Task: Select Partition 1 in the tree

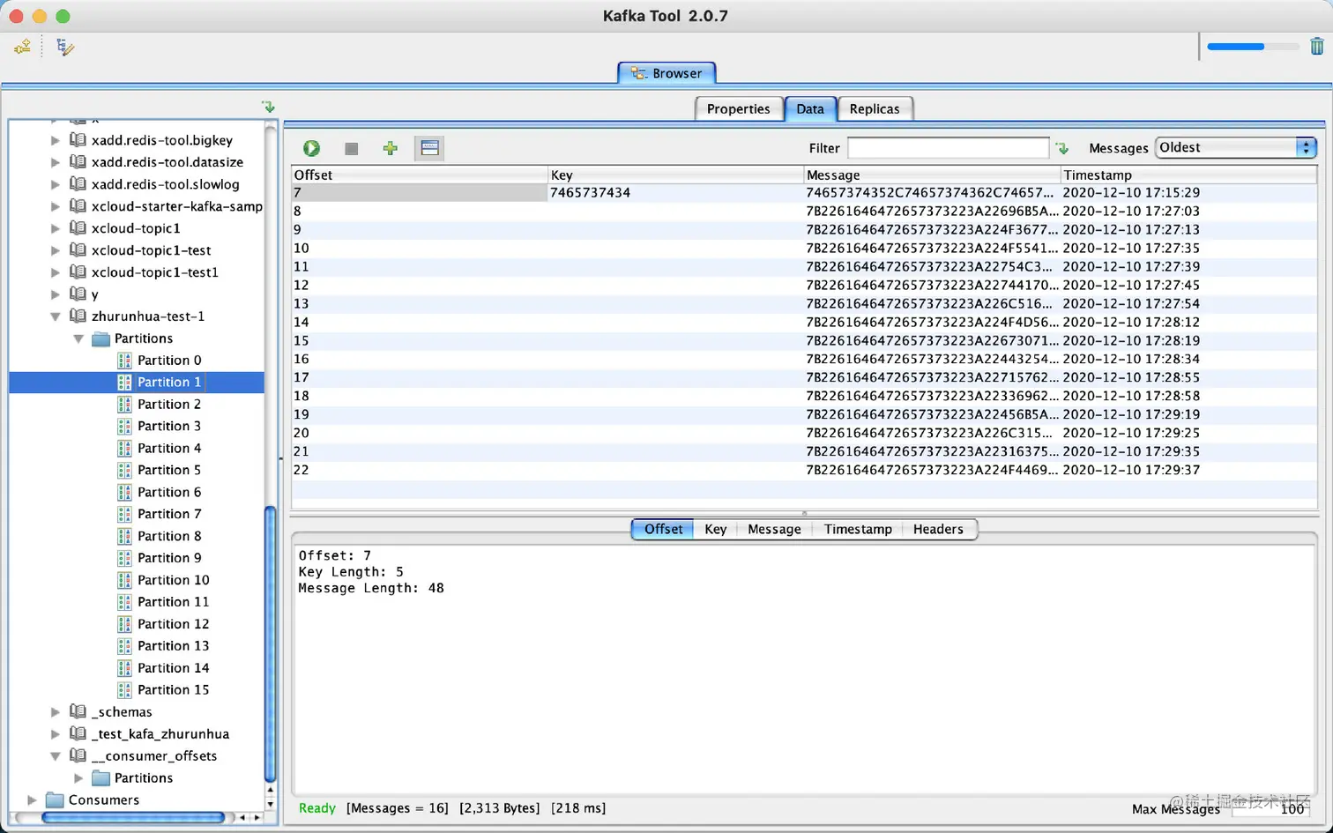Action: click(169, 382)
